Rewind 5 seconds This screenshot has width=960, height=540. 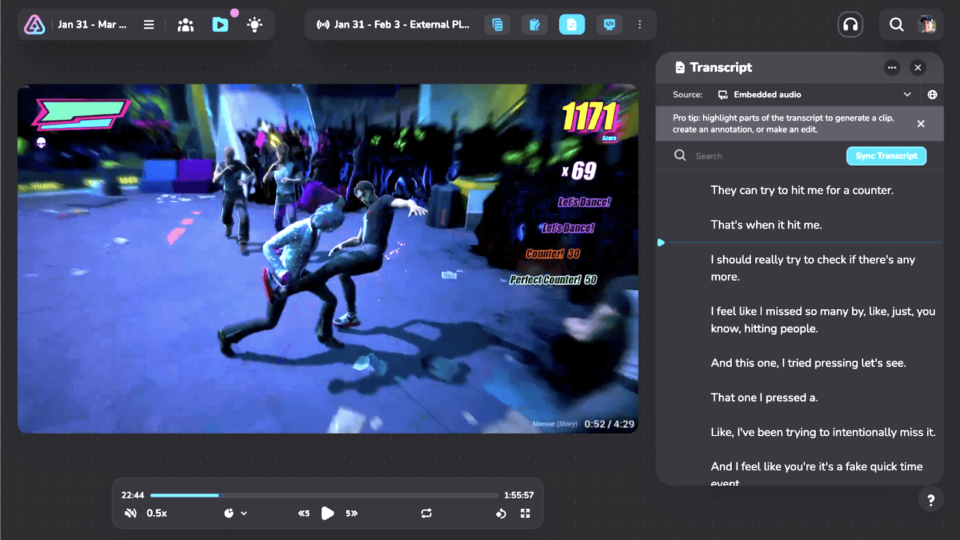[303, 514]
